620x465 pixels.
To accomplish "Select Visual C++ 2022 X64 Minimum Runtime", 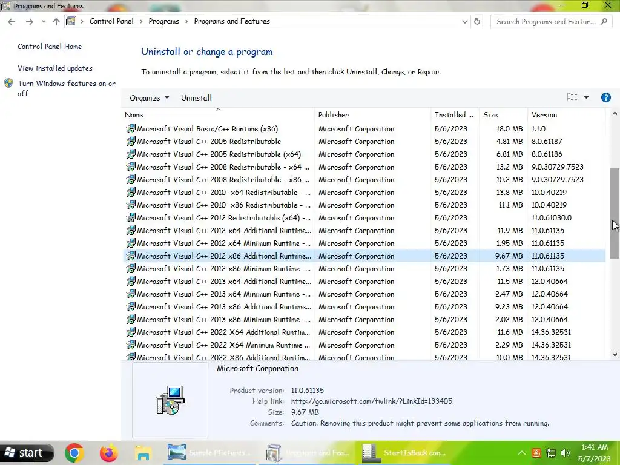I will pyautogui.click(x=364, y=345).
